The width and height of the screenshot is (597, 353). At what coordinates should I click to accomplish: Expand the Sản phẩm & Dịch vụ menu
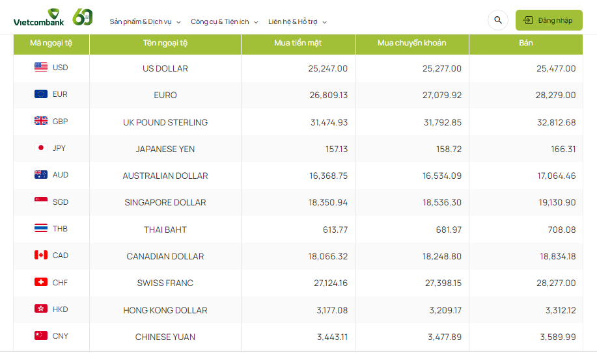(x=145, y=21)
